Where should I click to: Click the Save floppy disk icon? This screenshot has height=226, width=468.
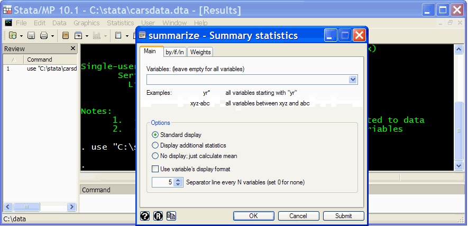(x=31, y=36)
